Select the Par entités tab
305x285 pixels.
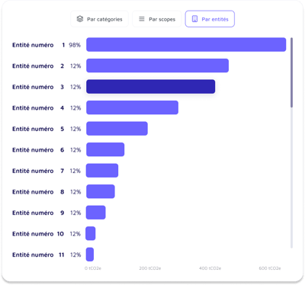210,19
